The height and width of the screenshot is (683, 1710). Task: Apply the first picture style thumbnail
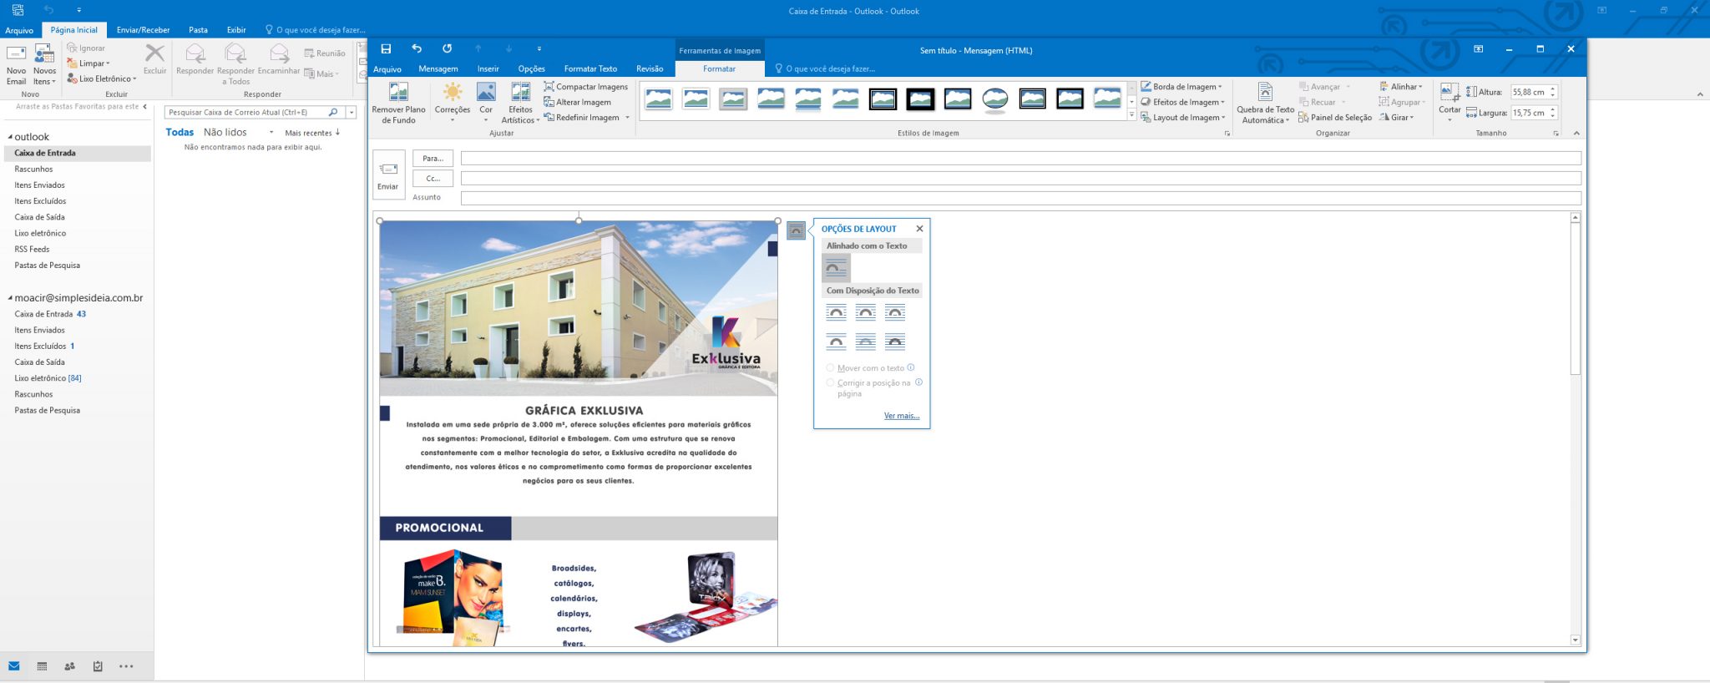[x=658, y=99]
